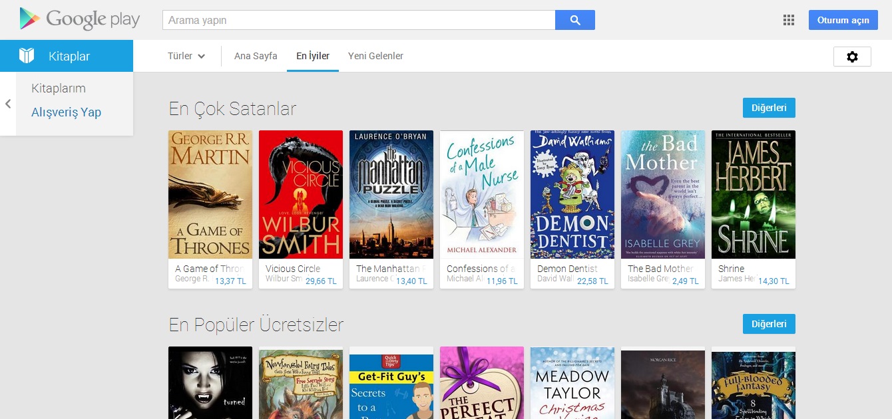Viewport: 892px width, 419px height.
Task: Click the 29,66 TL price
Action: coord(321,281)
